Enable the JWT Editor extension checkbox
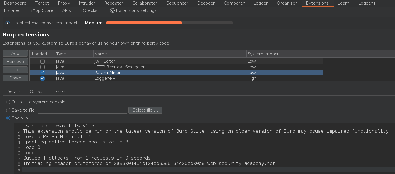This screenshot has width=395, height=174. click(x=43, y=61)
